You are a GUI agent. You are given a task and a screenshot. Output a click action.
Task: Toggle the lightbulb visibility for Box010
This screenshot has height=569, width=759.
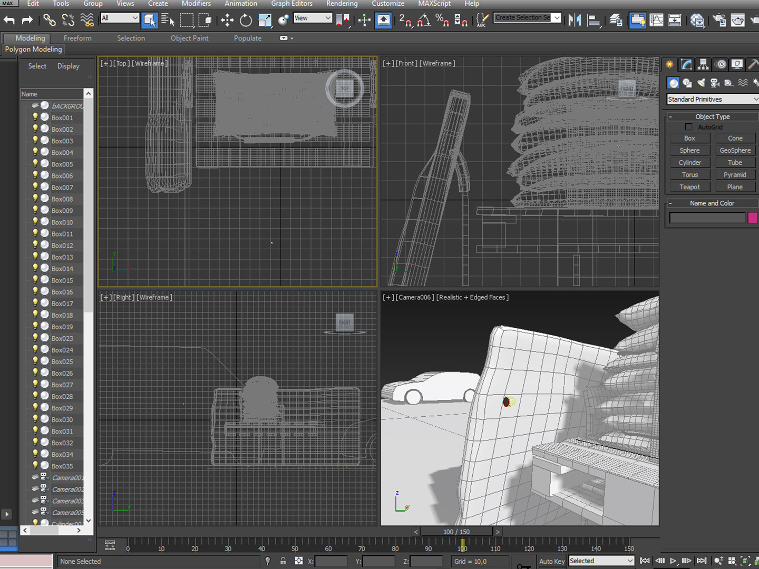pos(35,222)
